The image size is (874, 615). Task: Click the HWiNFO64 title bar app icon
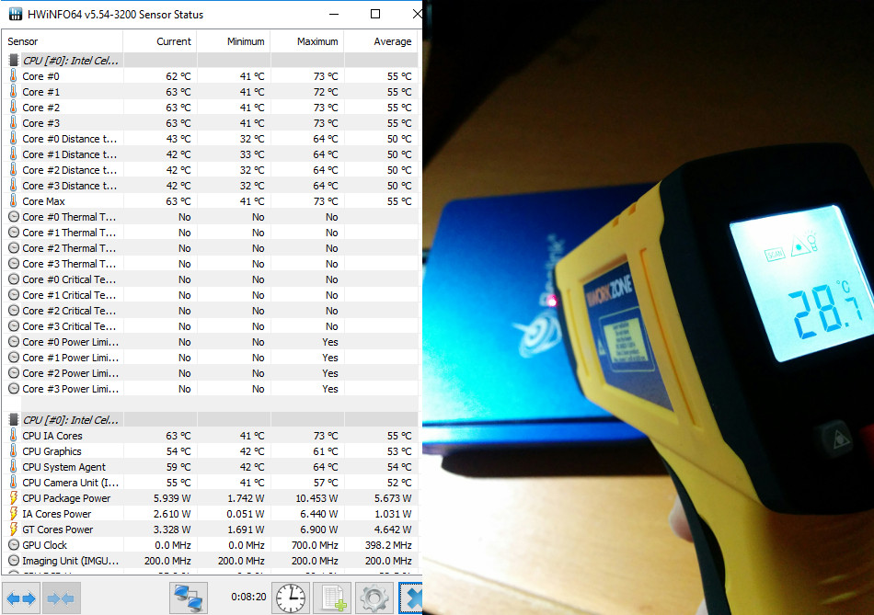point(15,14)
